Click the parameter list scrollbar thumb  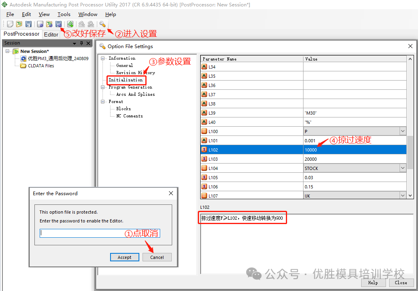410,152
